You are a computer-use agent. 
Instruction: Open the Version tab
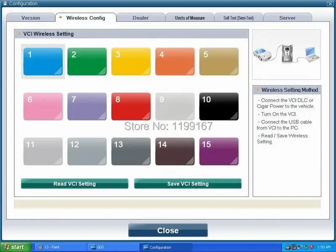(31, 18)
